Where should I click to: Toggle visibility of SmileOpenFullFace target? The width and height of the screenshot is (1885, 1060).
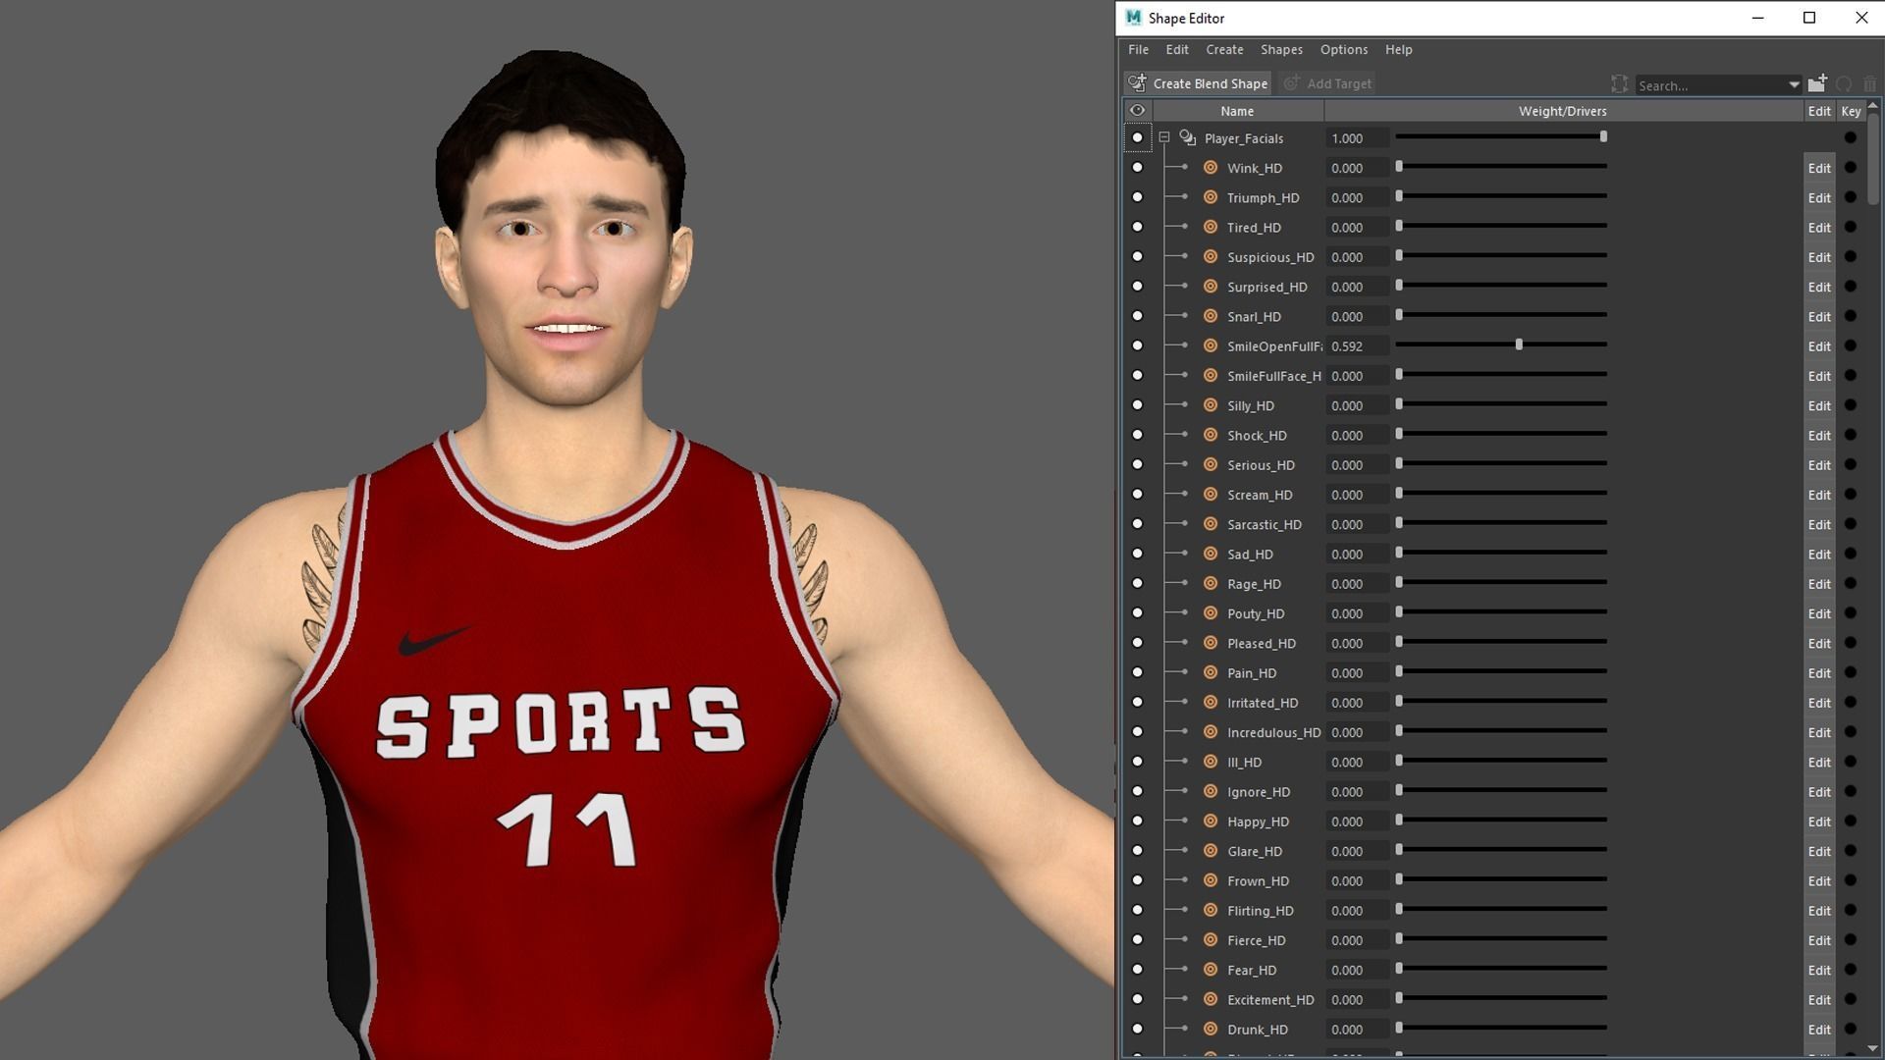pos(1137,345)
